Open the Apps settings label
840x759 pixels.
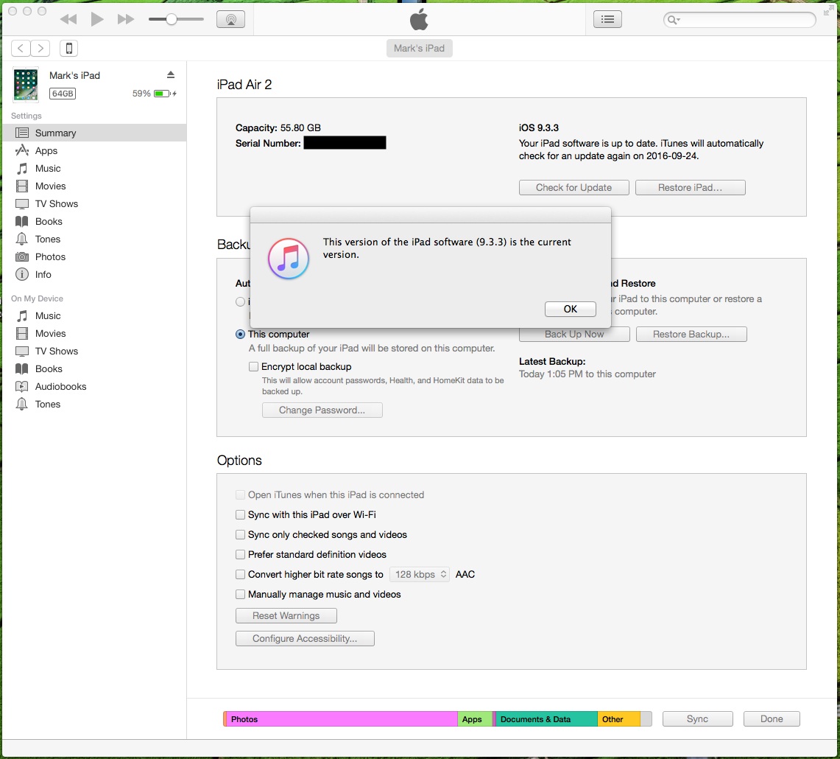46,151
